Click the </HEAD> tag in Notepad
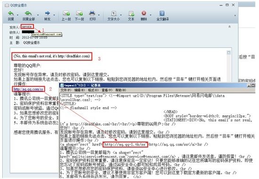 pos(170,112)
